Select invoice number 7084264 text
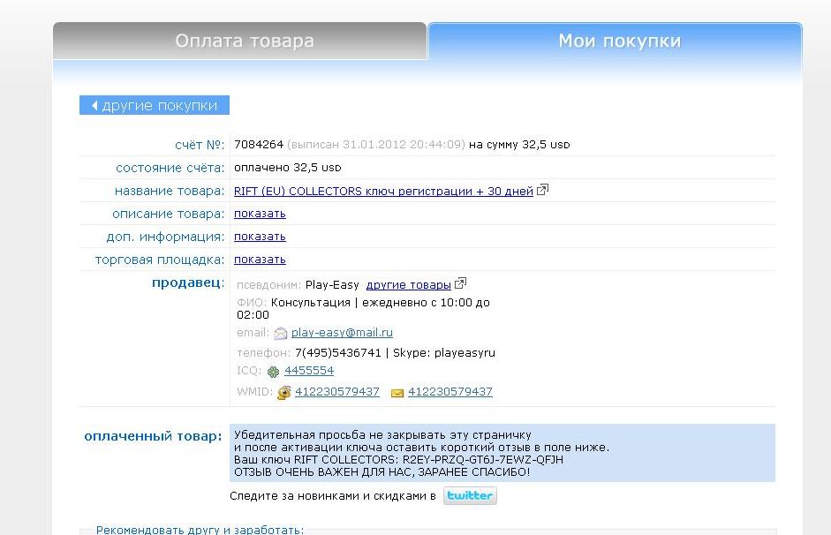The height and width of the screenshot is (535, 831). pyautogui.click(x=259, y=145)
